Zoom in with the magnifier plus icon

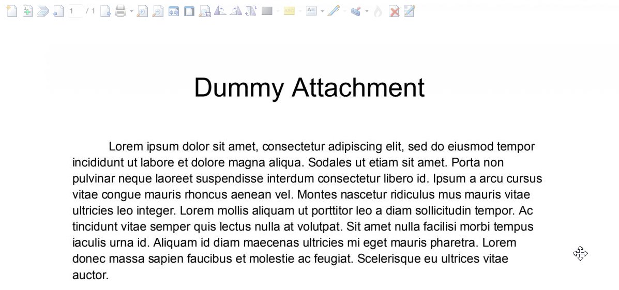[142, 11]
